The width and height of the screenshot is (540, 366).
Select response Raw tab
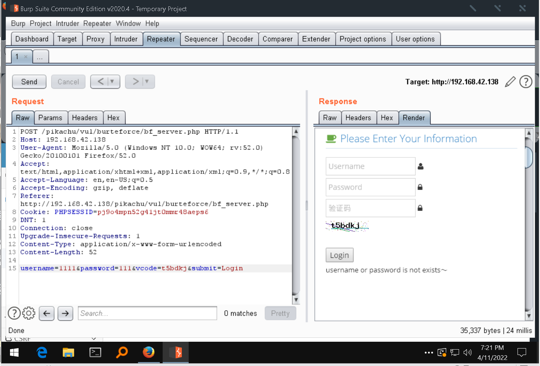[330, 118]
